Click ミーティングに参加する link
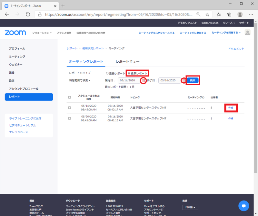The height and width of the screenshot is (216, 258). coord(193,33)
